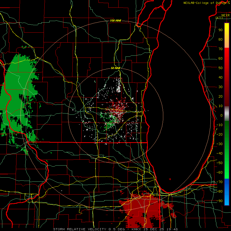231x231 pixels.
Task: Click the 100 NMI range ring label
Action: click(115, 21)
